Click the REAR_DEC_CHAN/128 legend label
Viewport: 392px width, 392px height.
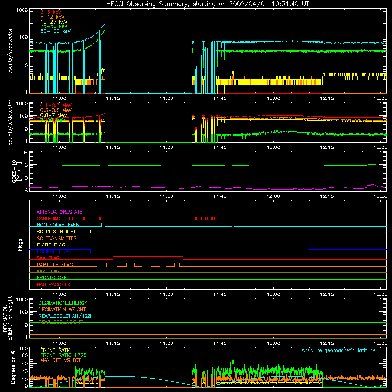point(65,316)
